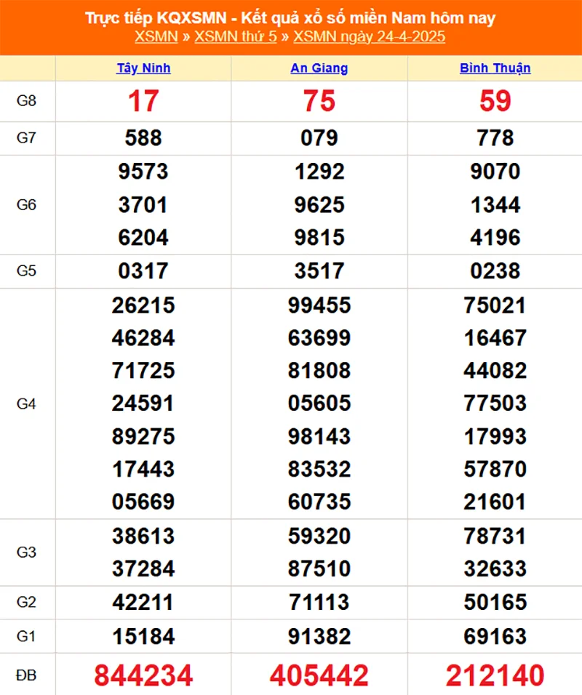Select Bình Thuận special prize 212140
The width and height of the screenshot is (582, 695).
(x=495, y=675)
